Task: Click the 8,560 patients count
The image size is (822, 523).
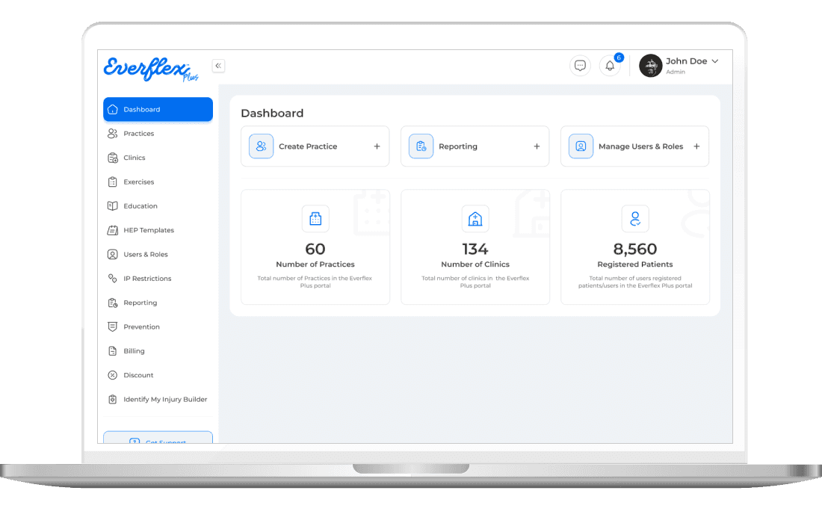Action: coord(635,248)
